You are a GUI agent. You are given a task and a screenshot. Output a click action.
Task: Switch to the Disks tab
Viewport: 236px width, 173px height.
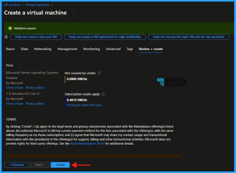[25, 49]
